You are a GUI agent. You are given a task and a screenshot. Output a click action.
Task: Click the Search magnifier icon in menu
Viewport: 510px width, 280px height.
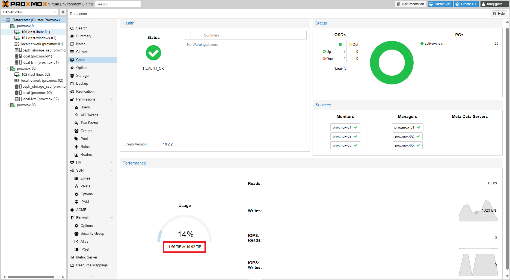tap(72, 28)
